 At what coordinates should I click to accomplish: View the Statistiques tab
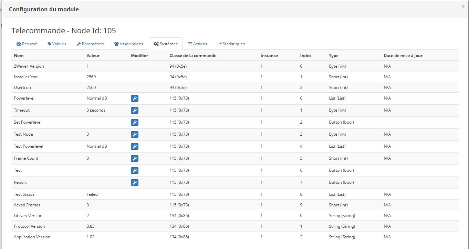(231, 44)
